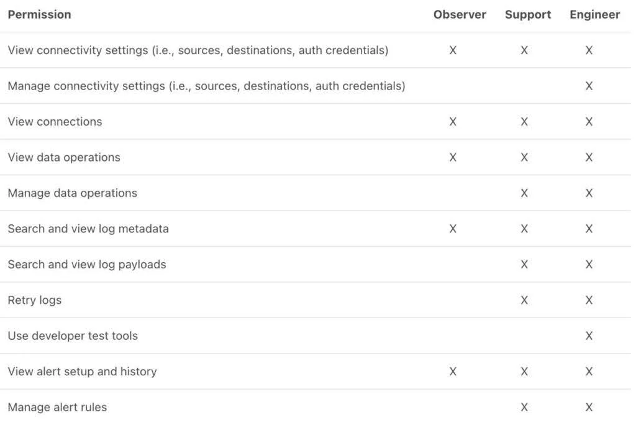The image size is (636, 425).
Task: Click Support X for Manage data operations
Action: [x=524, y=193]
